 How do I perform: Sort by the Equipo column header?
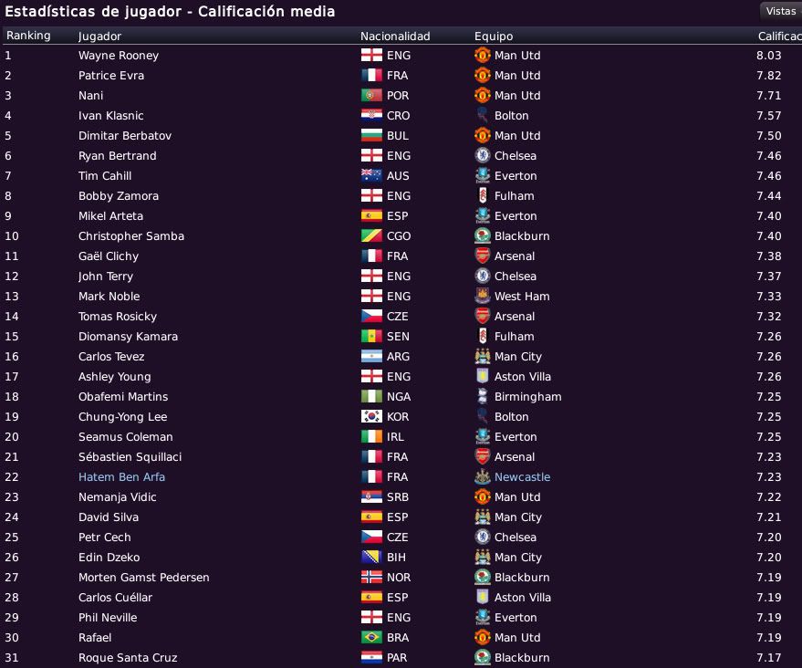[x=493, y=37]
